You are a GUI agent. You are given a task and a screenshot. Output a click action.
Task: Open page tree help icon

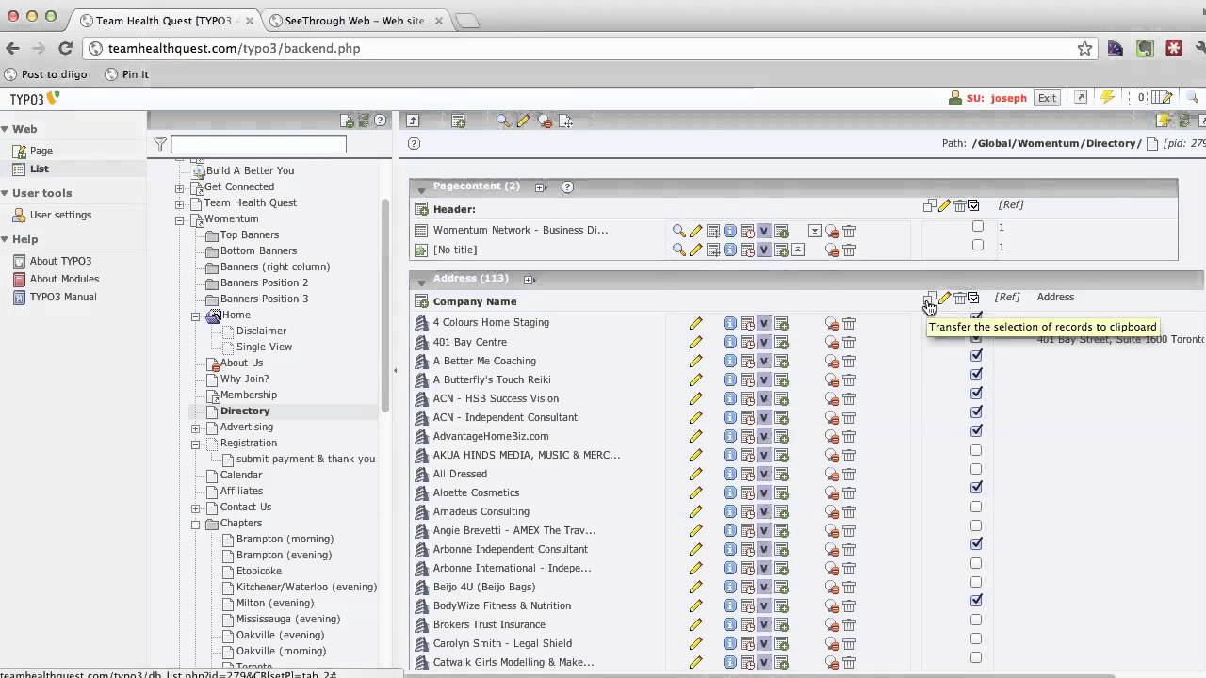coord(380,121)
